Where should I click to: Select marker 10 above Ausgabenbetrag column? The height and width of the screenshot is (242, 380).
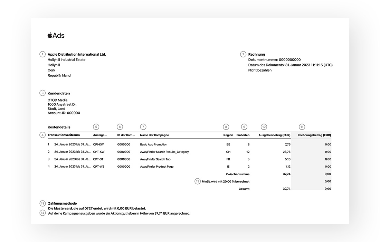(264, 127)
